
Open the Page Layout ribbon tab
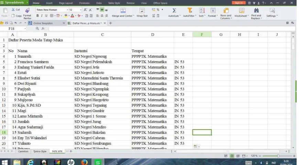66,3
